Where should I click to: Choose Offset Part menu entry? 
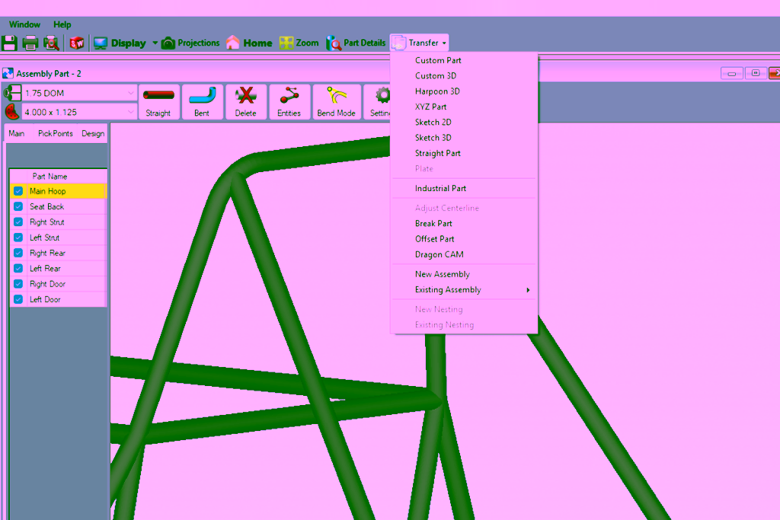tap(464, 238)
